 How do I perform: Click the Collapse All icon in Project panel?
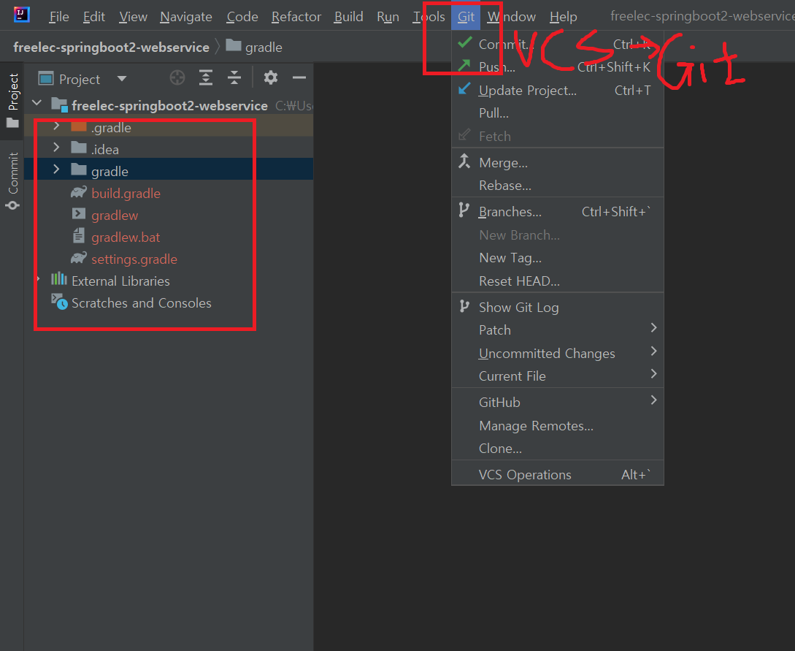234,78
